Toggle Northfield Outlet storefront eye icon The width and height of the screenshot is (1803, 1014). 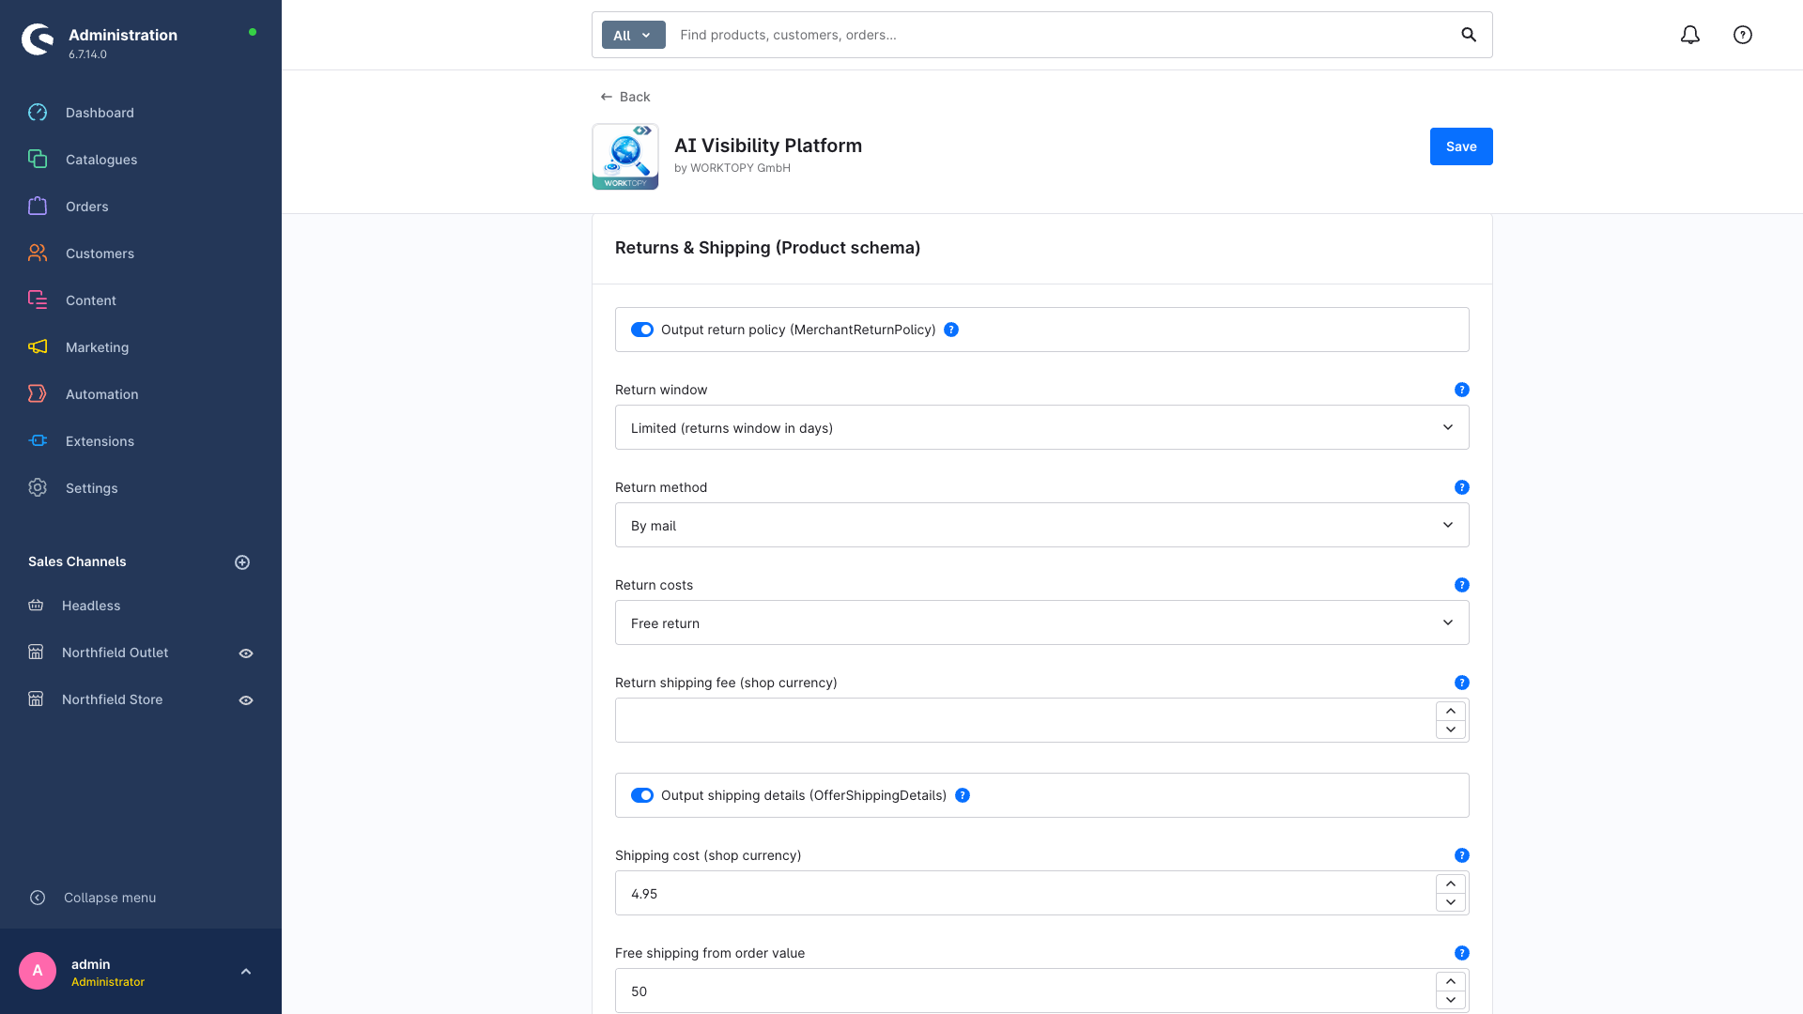[246, 653]
